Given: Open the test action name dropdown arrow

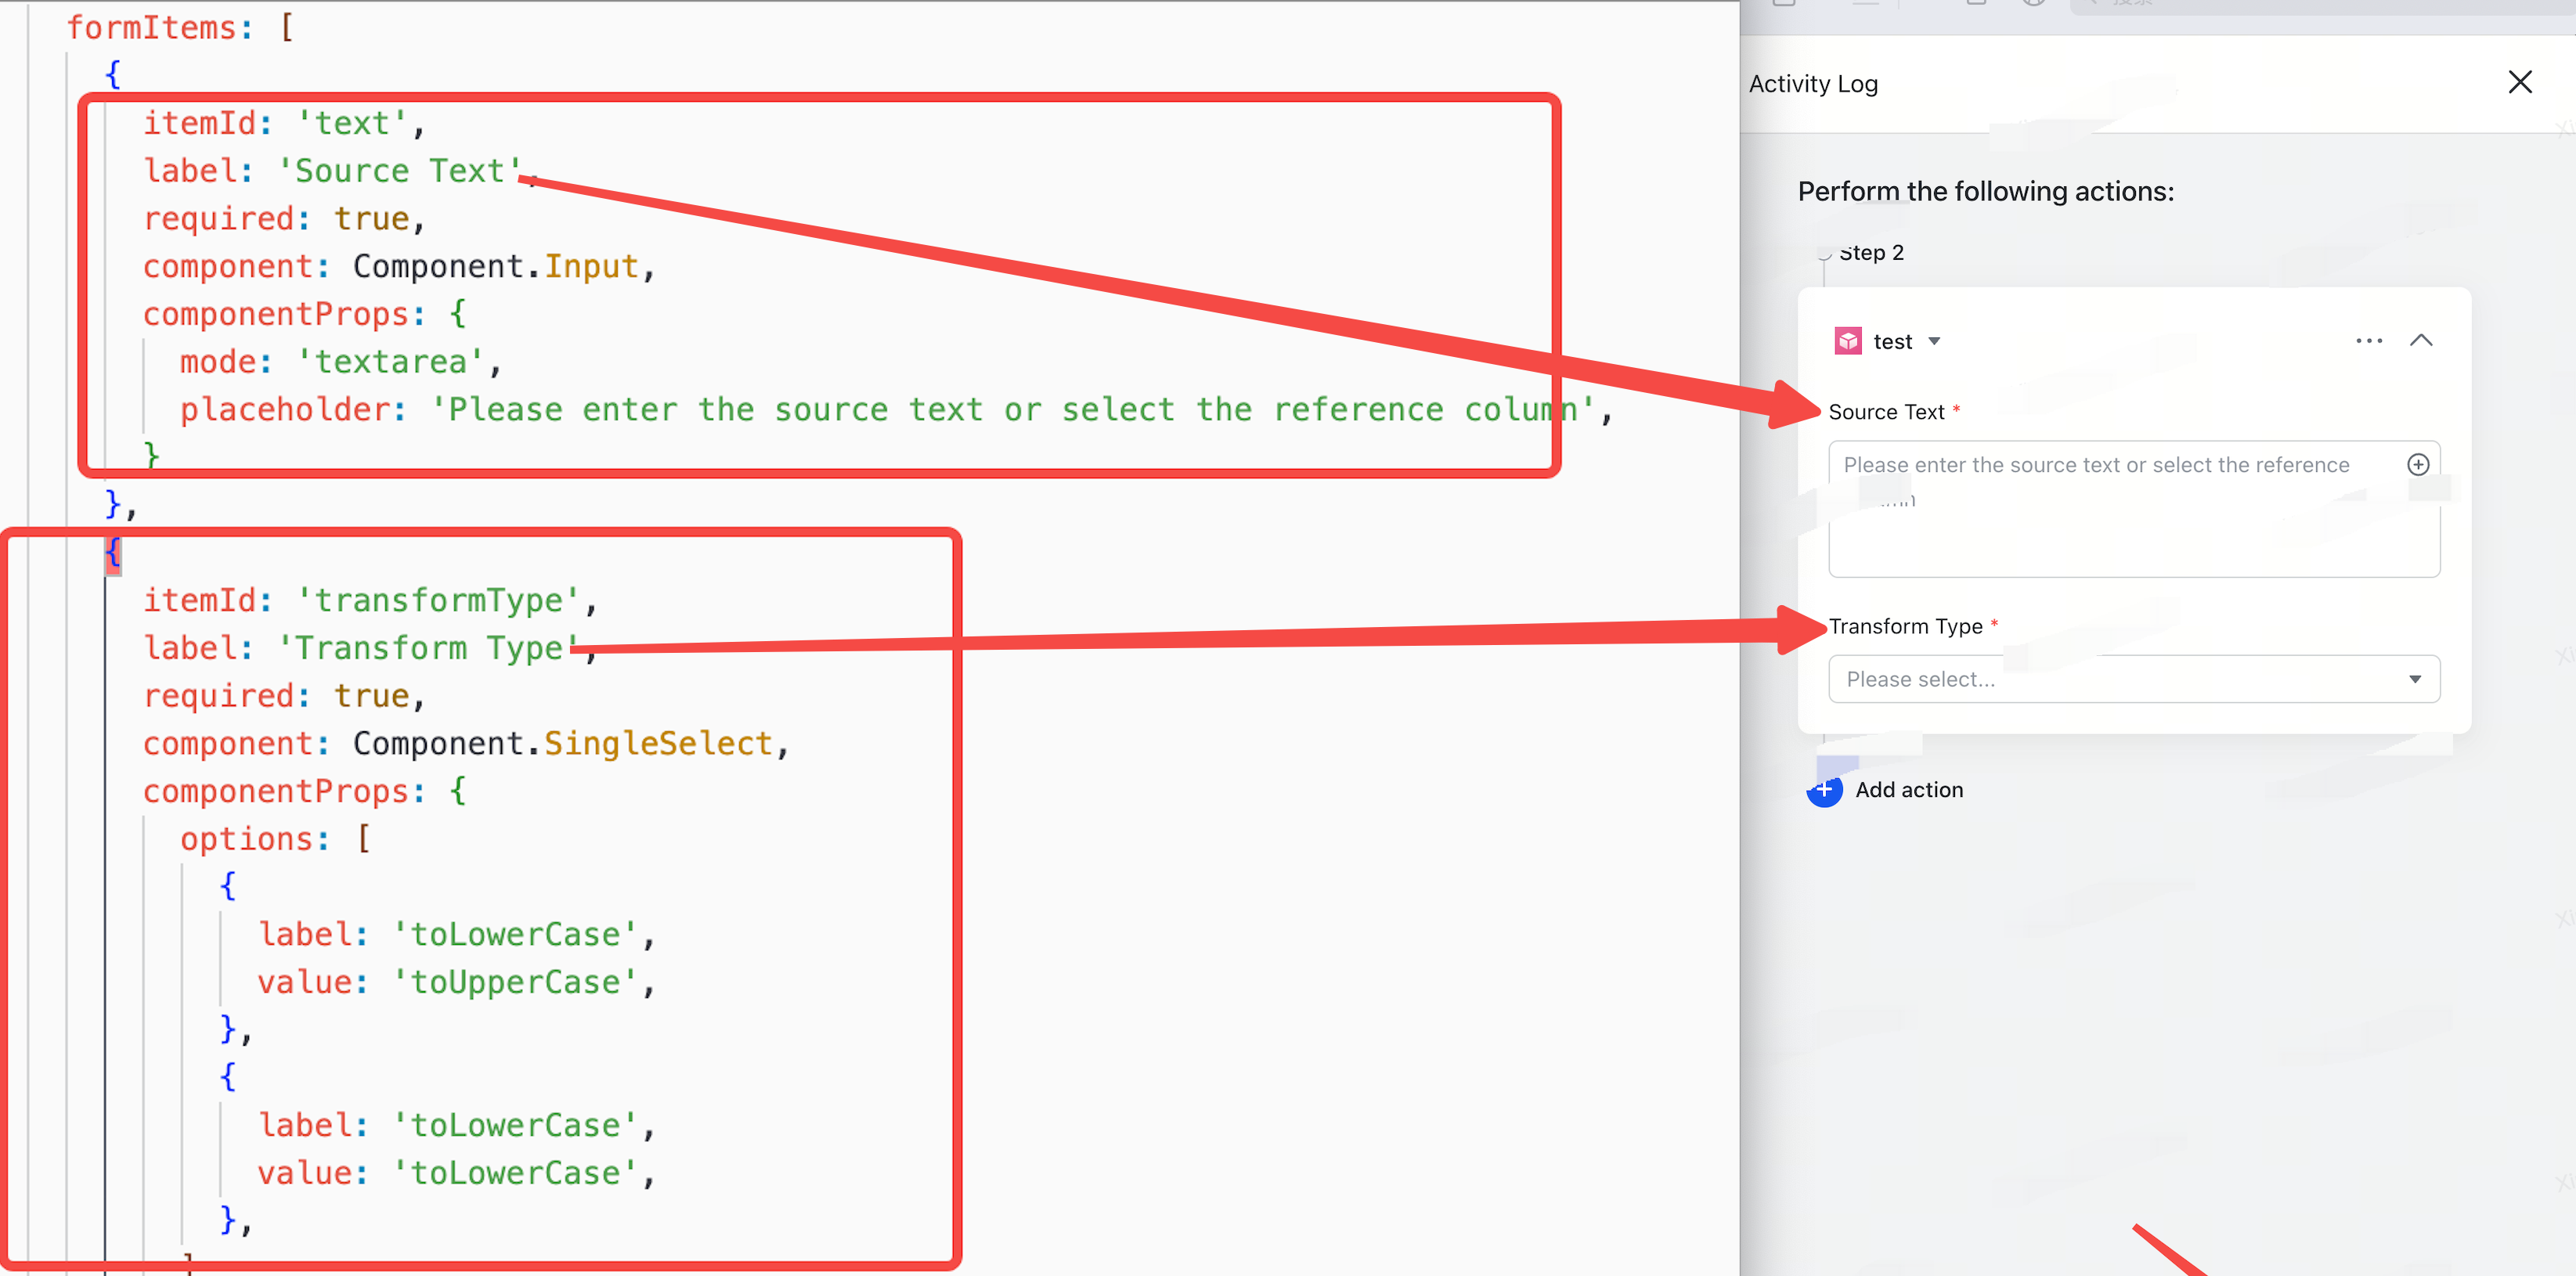Looking at the screenshot, I should (x=1934, y=341).
